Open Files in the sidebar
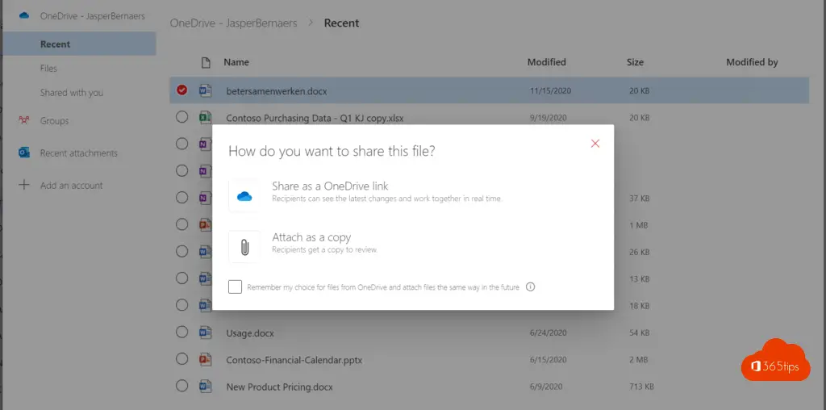Screen dimensions: 826x410 click(48, 69)
